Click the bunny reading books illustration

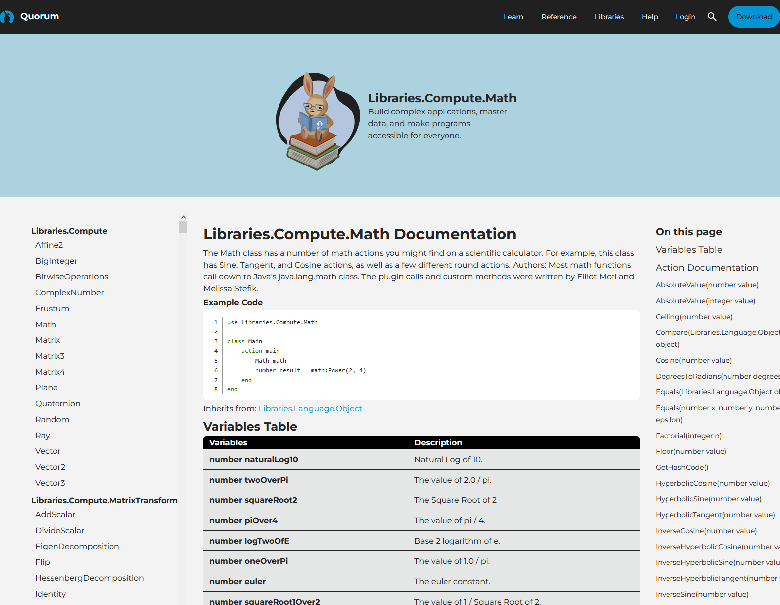[318, 121]
